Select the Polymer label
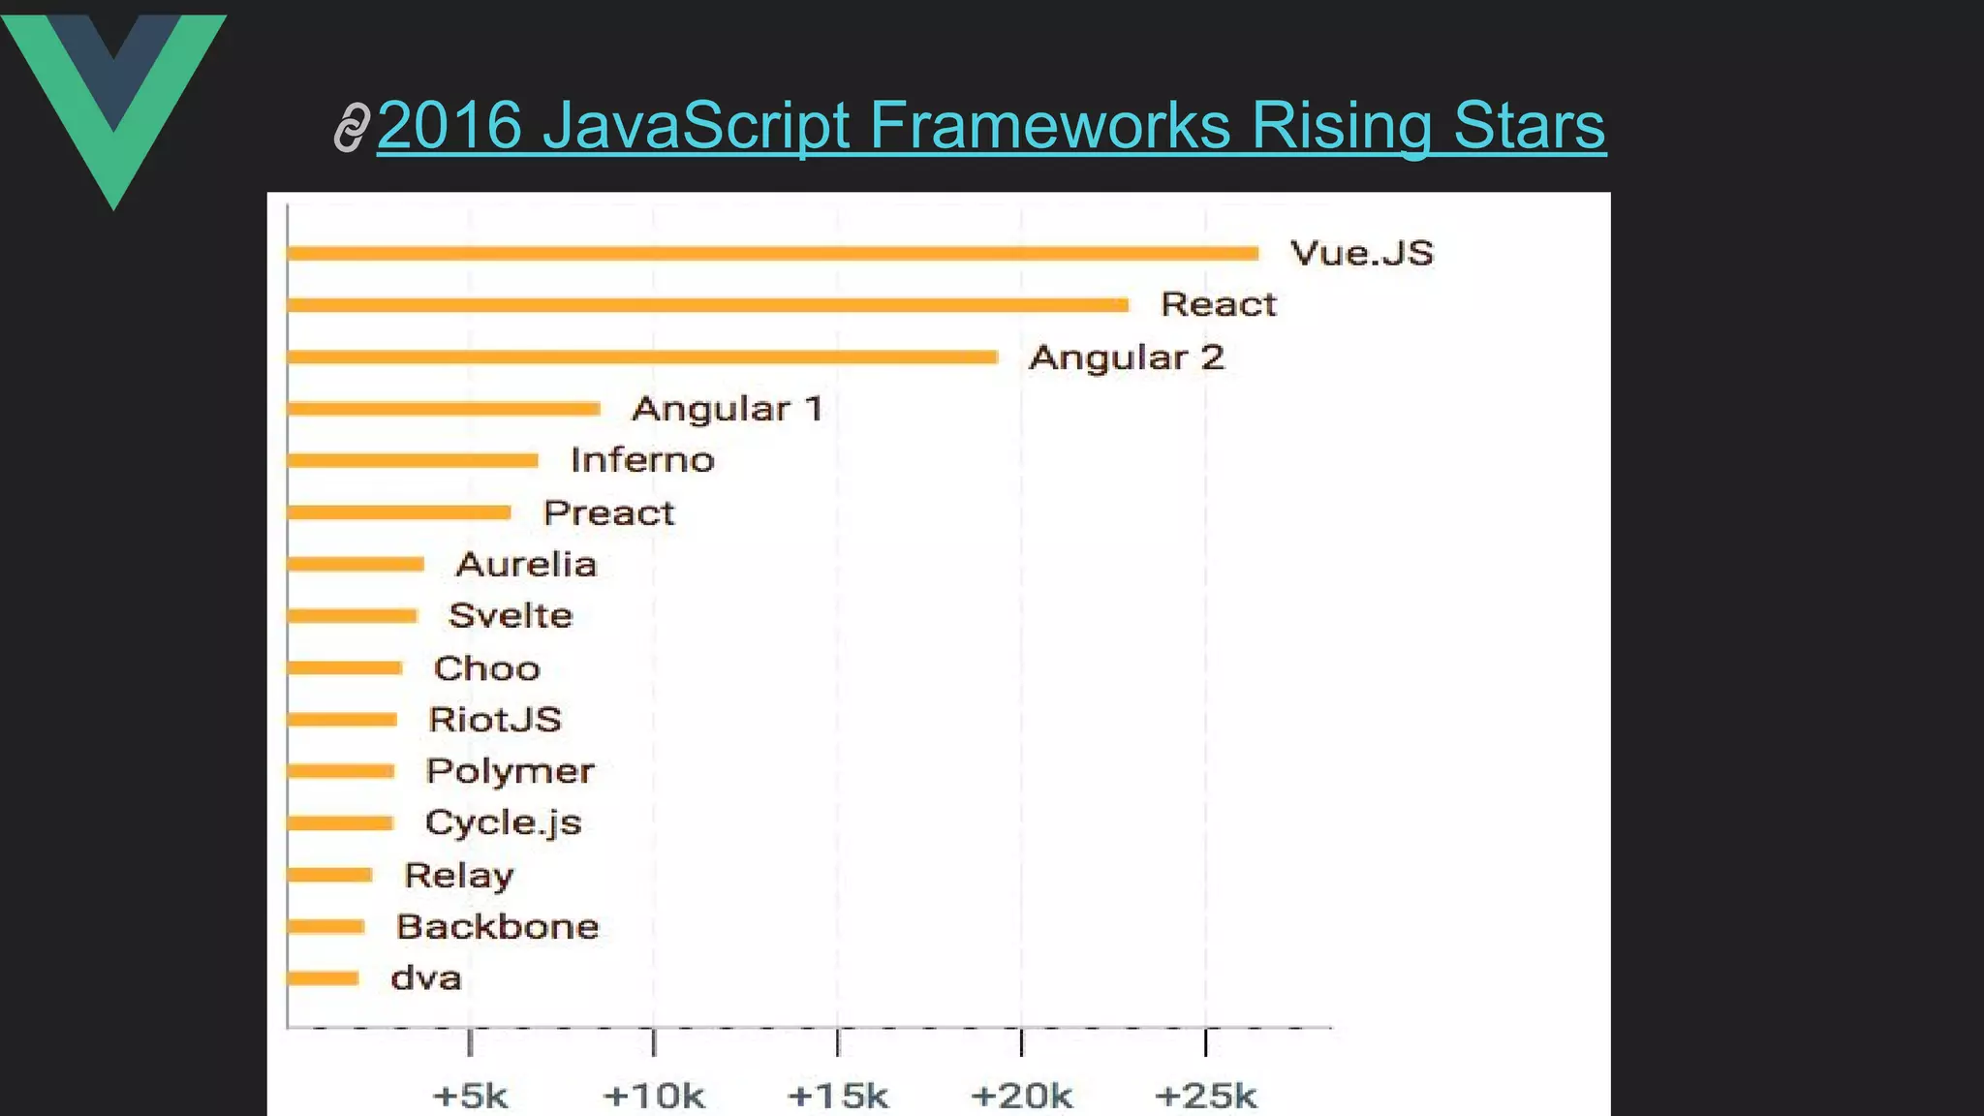This screenshot has height=1116, width=1984. (510, 771)
